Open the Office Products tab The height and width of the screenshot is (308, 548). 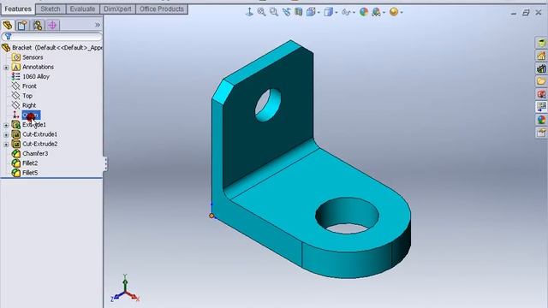click(162, 9)
